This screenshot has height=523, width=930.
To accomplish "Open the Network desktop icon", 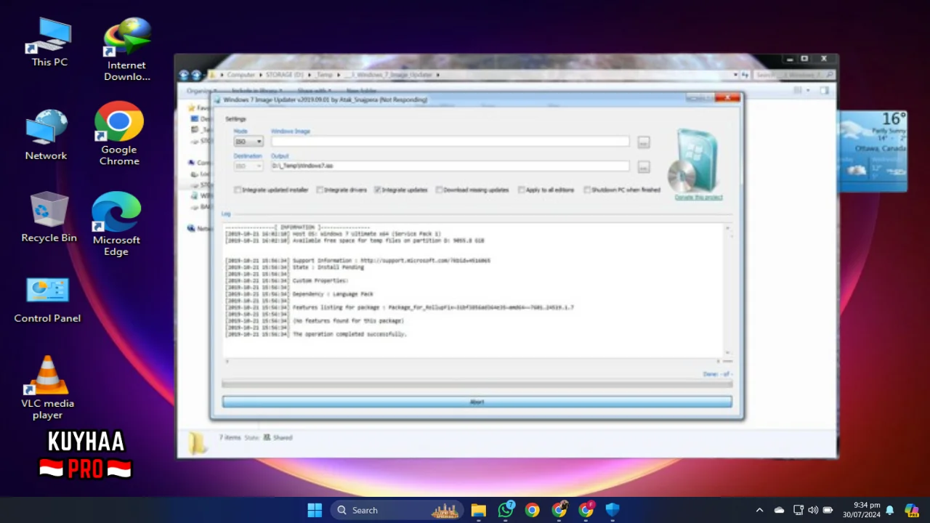I will click(x=46, y=135).
